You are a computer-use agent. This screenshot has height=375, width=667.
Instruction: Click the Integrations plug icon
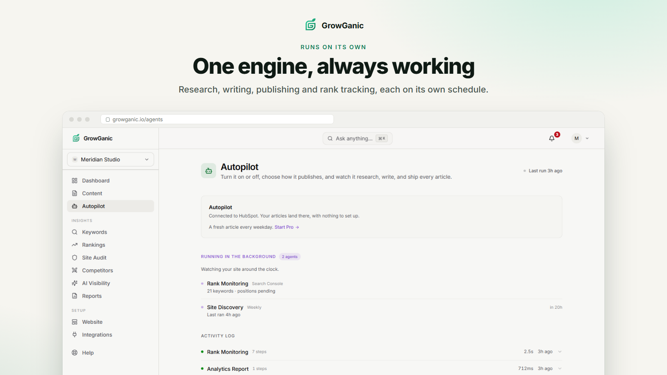coord(75,335)
